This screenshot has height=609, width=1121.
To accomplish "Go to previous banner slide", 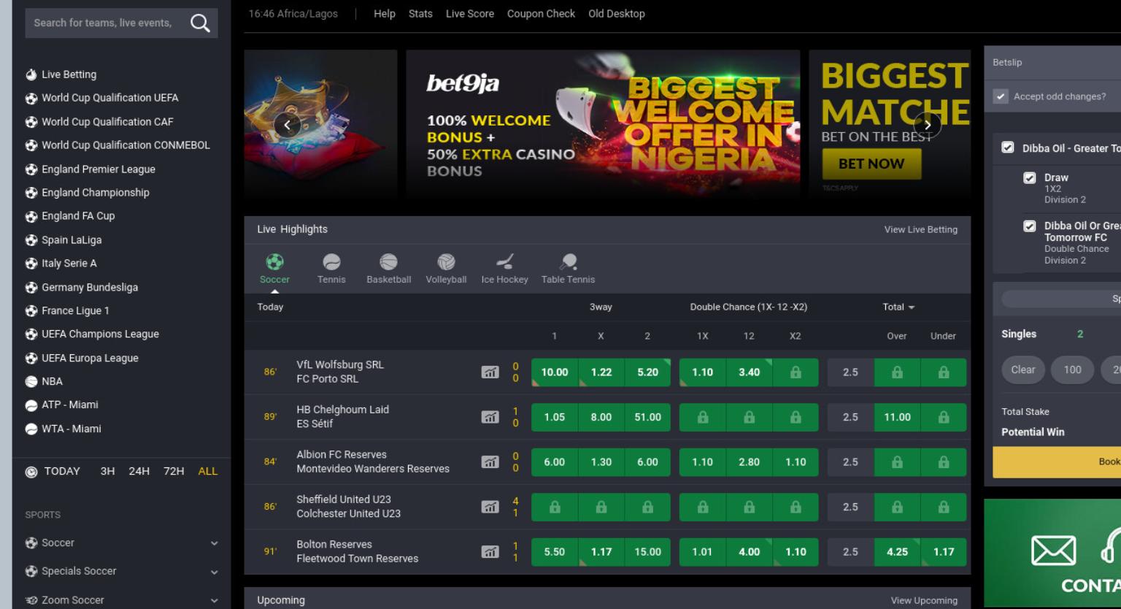I will [287, 125].
